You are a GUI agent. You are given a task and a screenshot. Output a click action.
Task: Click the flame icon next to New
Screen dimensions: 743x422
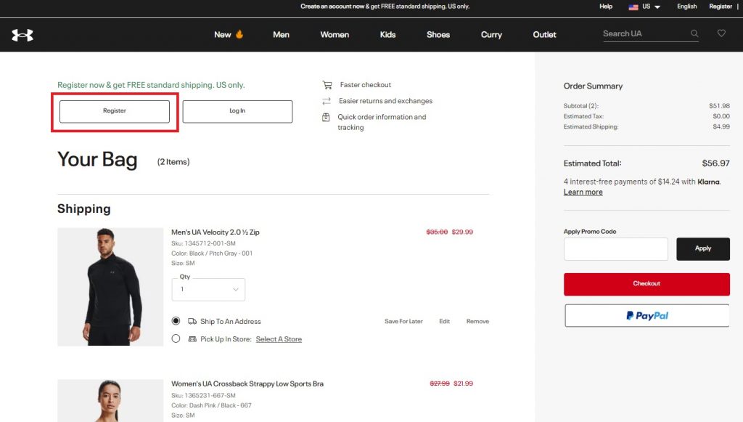[239, 34]
